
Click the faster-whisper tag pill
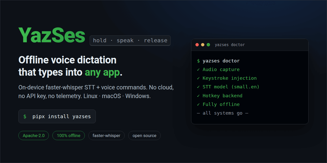point(106,135)
